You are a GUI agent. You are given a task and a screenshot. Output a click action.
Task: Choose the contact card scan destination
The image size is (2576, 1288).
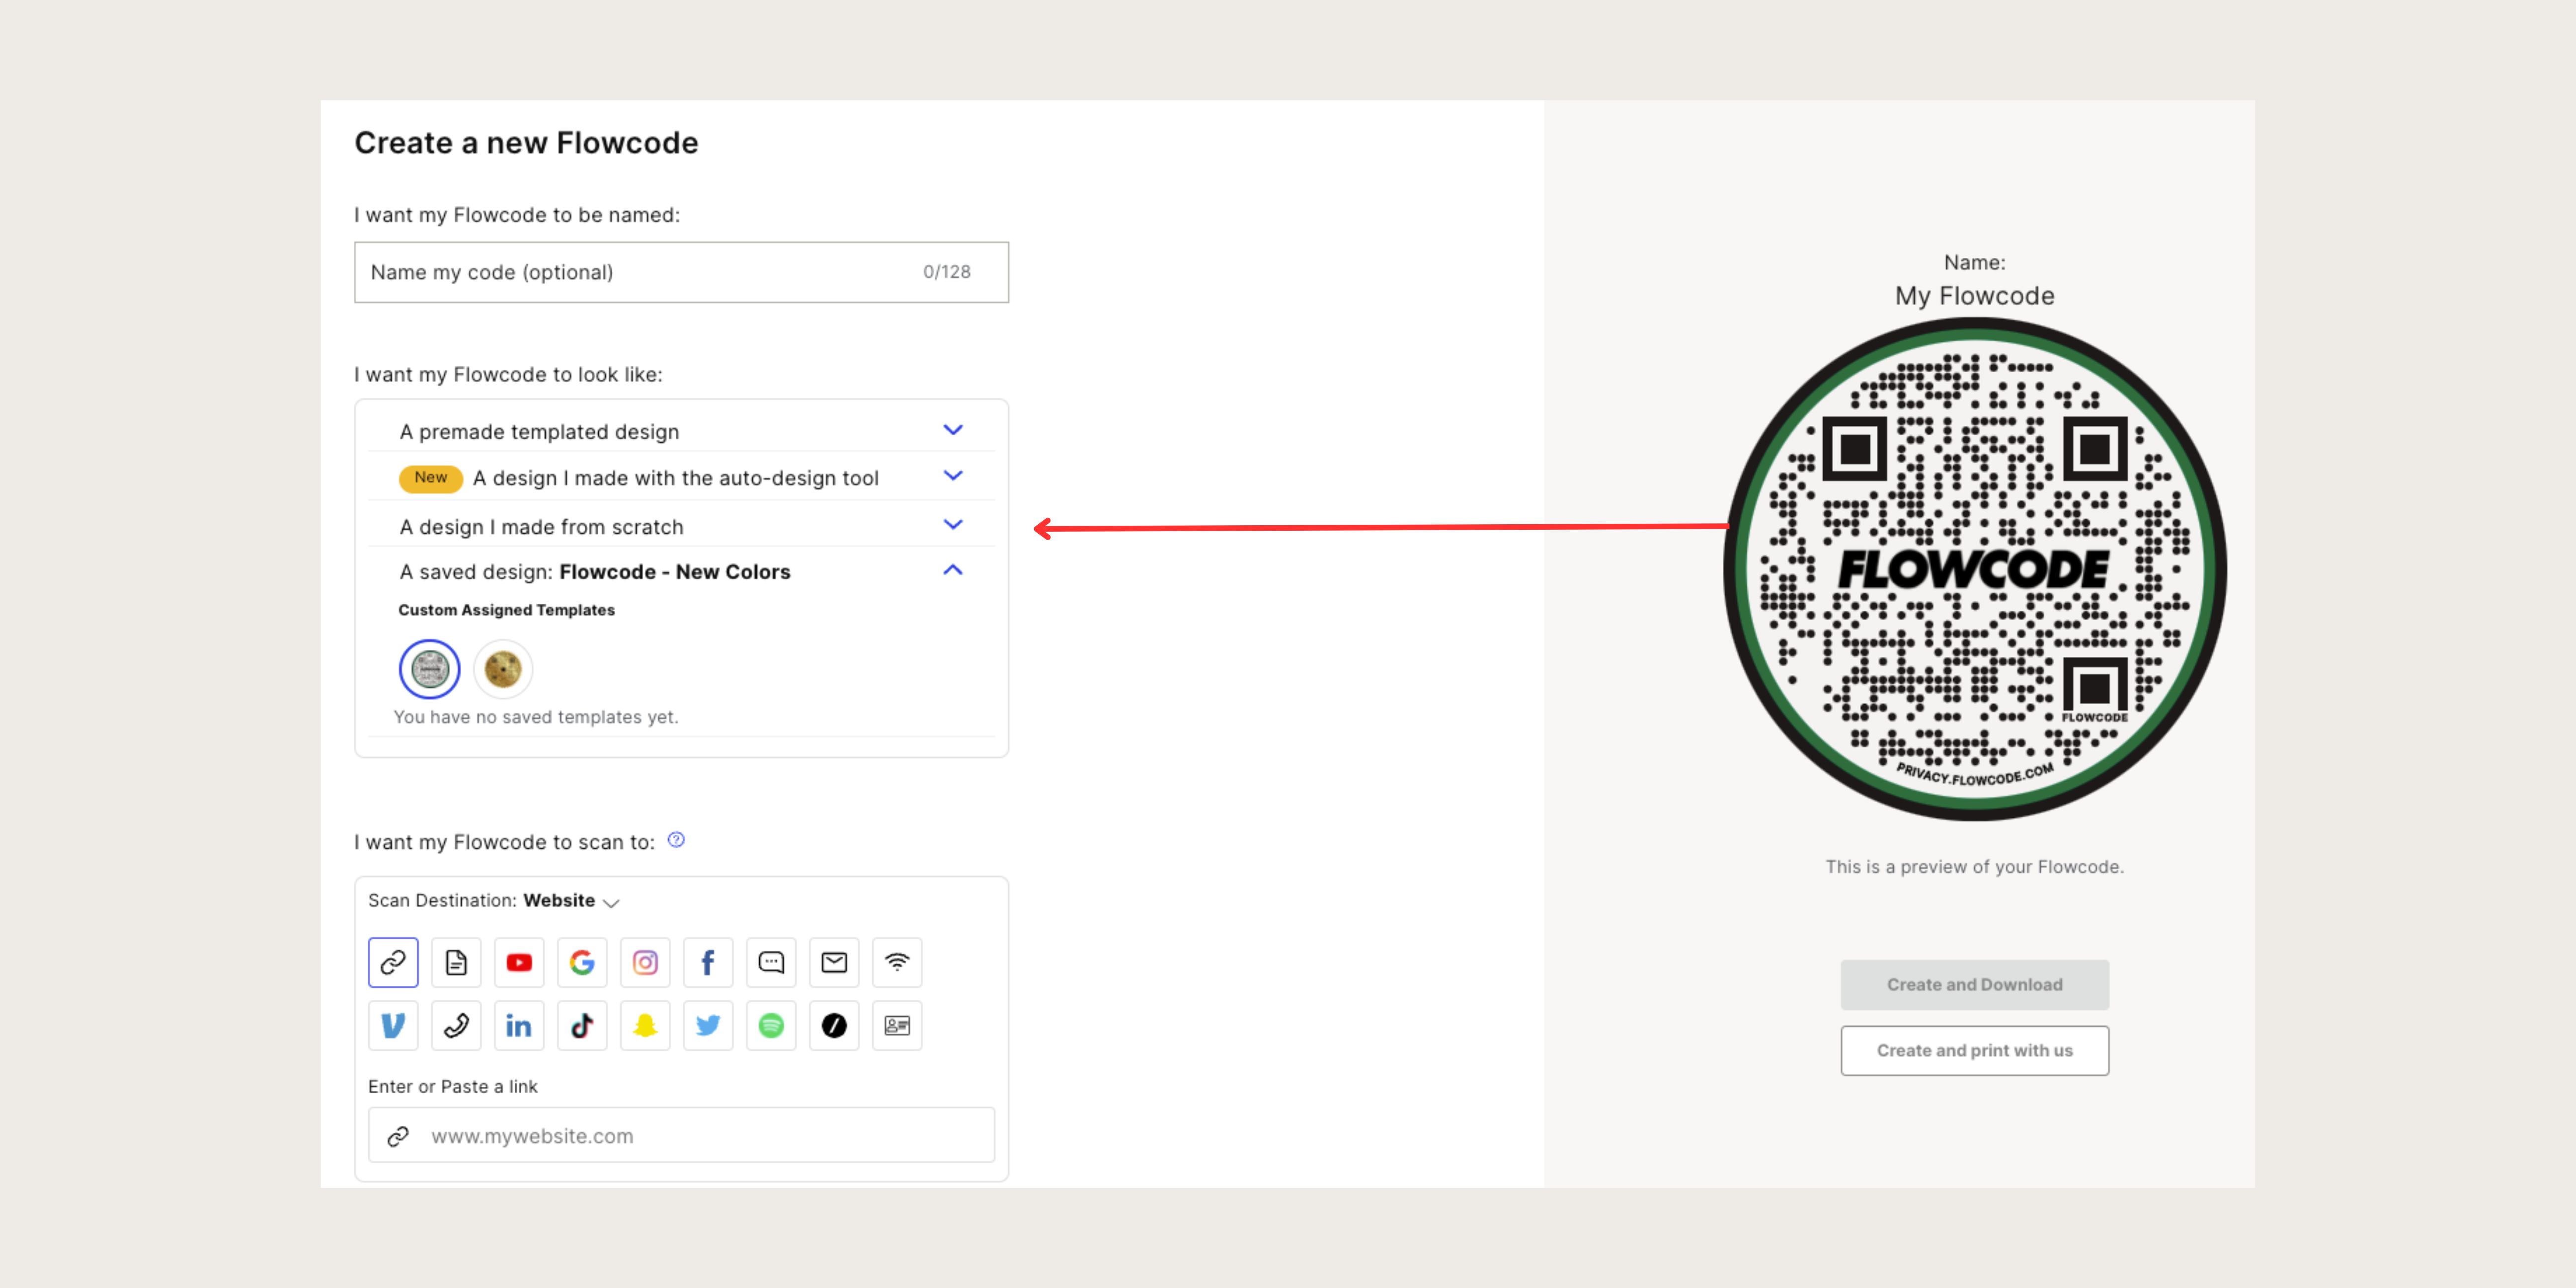click(897, 1025)
